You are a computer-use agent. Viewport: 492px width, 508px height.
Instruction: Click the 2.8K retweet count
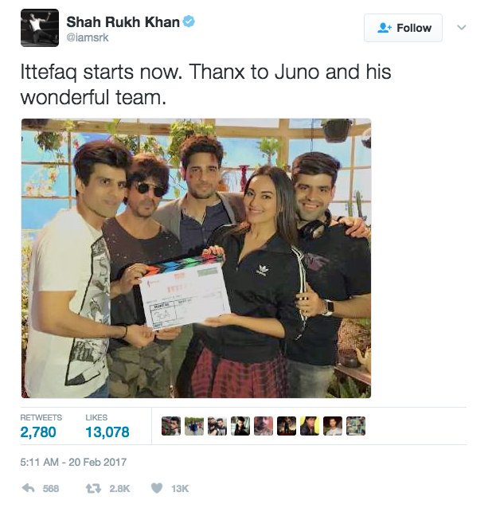point(119,489)
